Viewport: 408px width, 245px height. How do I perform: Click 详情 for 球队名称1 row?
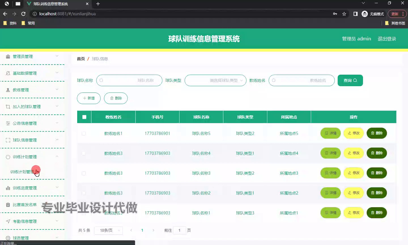(330, 213)
